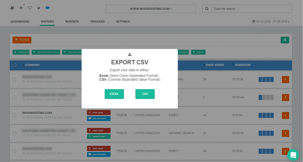Click the globe icon in top bar
This screenshot has width=303, height=162.
click(x=39, y=8)
